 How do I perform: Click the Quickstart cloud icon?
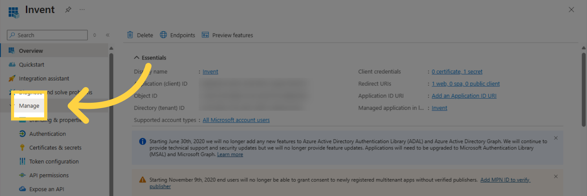12,64
